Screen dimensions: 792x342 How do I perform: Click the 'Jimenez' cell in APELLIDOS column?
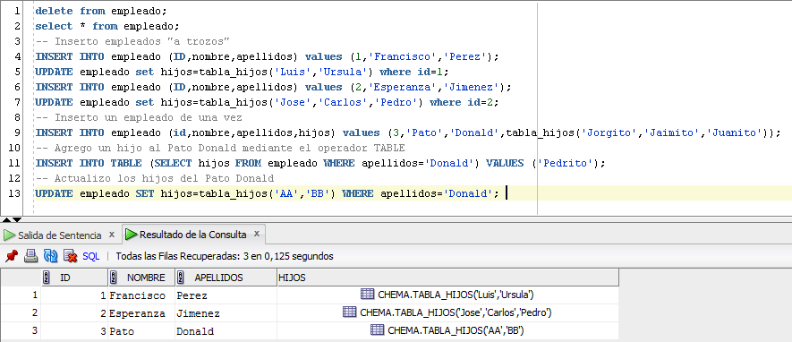point(226,313)
